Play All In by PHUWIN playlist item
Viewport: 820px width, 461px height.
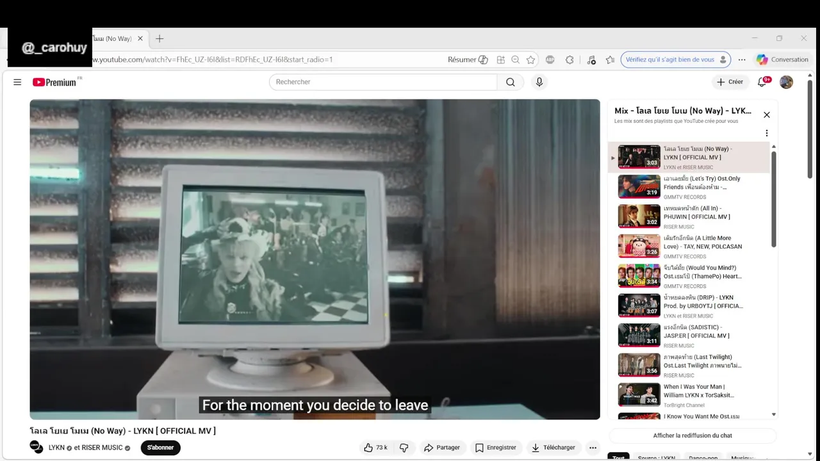pos(689,216)
